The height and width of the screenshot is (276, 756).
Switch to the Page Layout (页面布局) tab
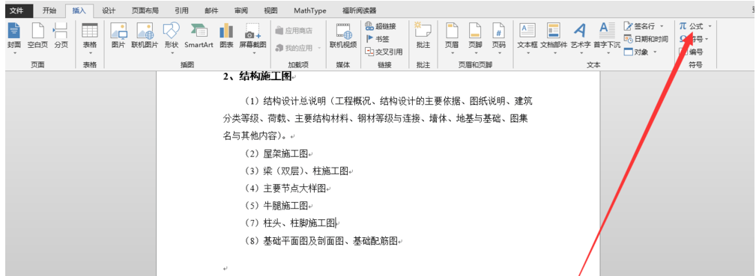tap(145, 10)
